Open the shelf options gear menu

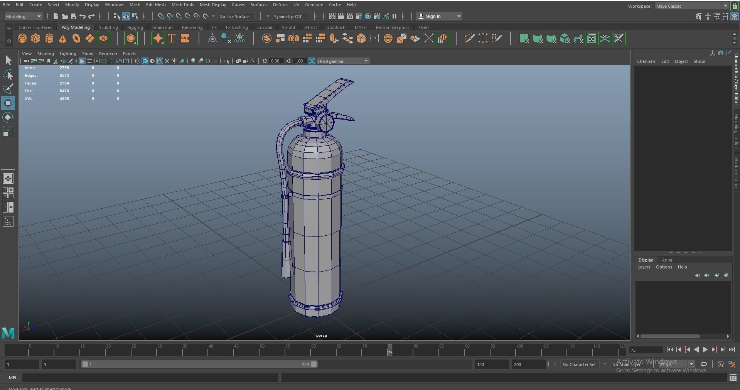[8, 41]
